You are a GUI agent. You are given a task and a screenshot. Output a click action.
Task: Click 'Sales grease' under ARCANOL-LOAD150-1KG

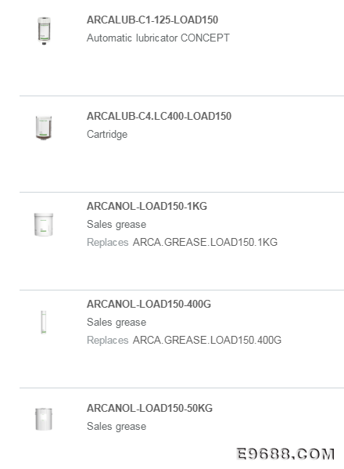point(116,225)
